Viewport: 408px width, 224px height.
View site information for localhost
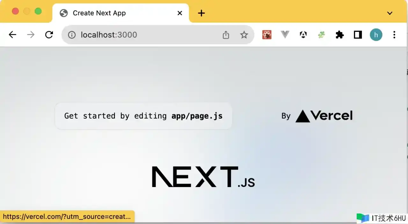pyautogui.click(x=72, y=35)
